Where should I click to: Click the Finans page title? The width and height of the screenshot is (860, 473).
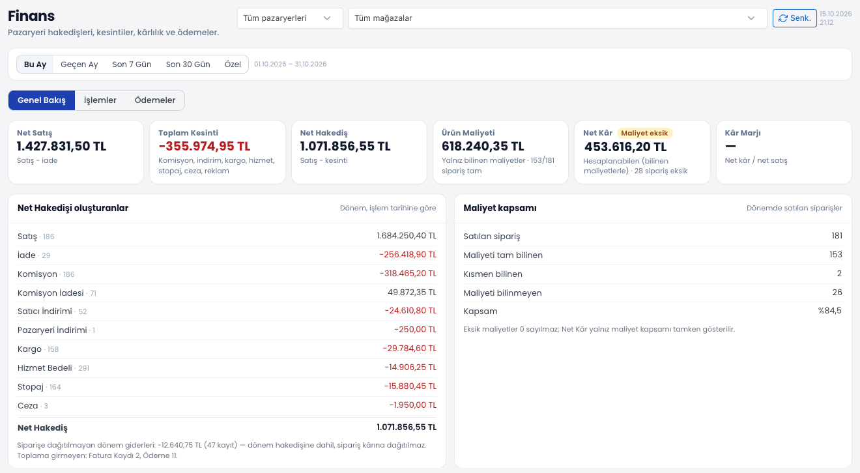31,16
